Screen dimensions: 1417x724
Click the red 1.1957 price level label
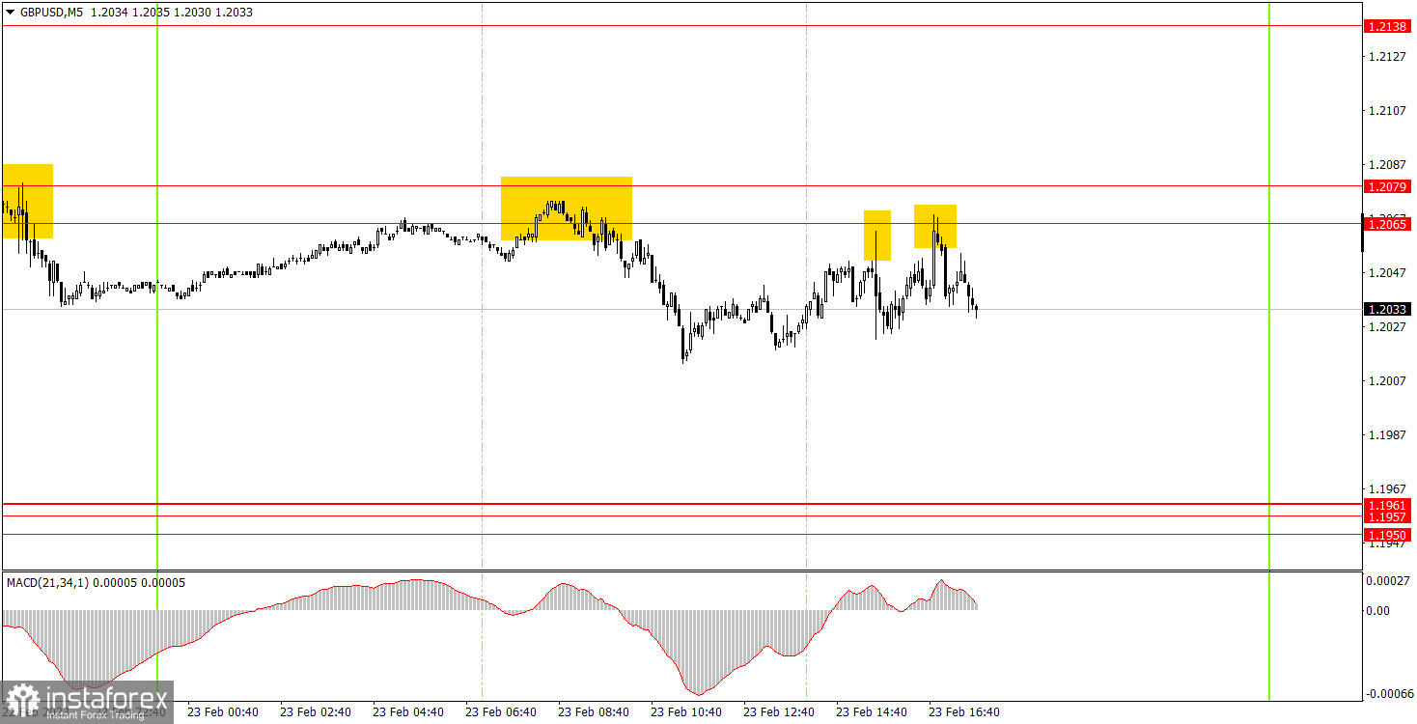pyautogui.click(x=1387, y=517)
